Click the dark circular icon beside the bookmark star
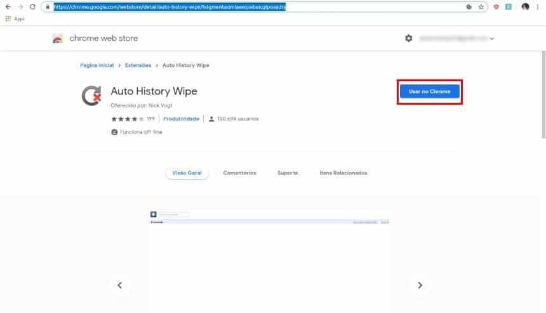546x313 pixels. 469,7
